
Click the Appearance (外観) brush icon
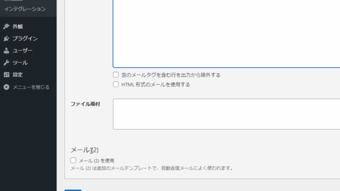pos(7,26)
